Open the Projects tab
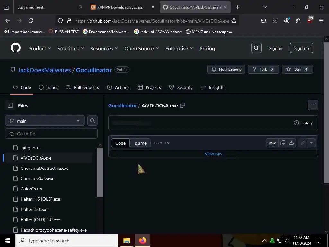The height and width of the screenshot is (247, 329). 149,87
